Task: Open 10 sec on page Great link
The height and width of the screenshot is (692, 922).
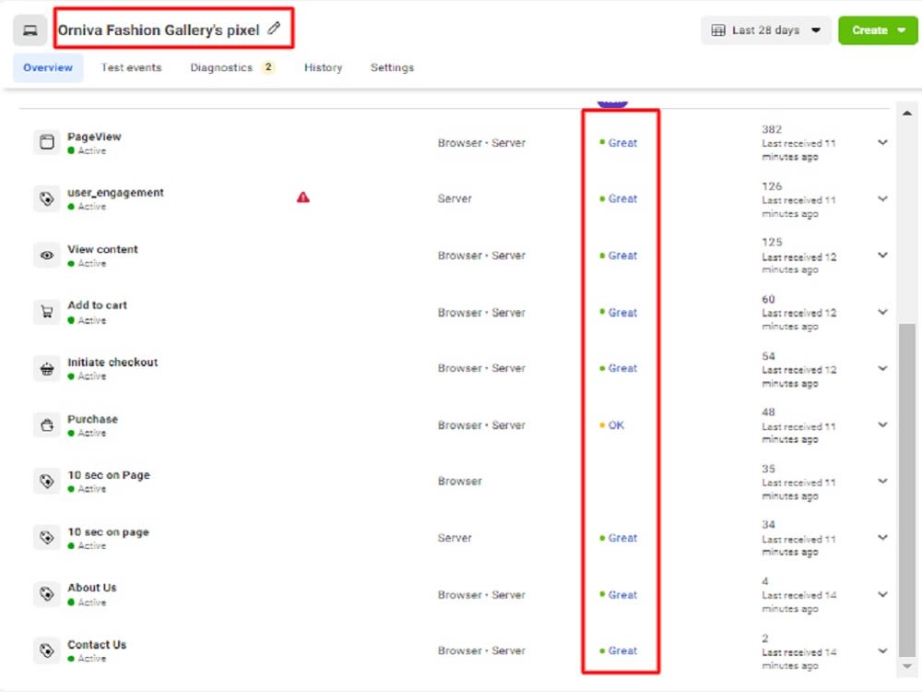Action: (622, 538)
